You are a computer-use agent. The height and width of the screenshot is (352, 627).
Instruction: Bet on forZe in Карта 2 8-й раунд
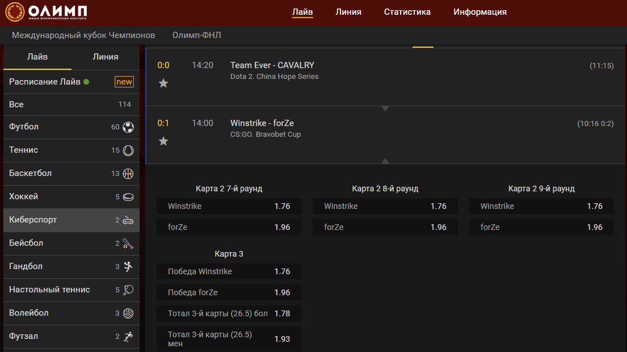[x=385, y=227]
